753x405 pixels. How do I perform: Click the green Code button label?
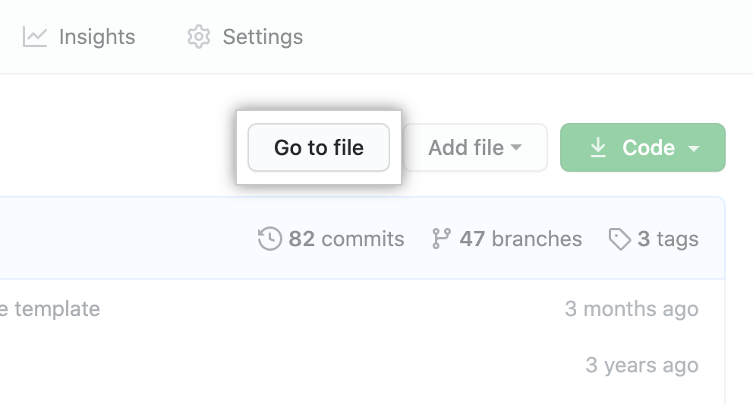pyautogui.click(x=648, y=147)
